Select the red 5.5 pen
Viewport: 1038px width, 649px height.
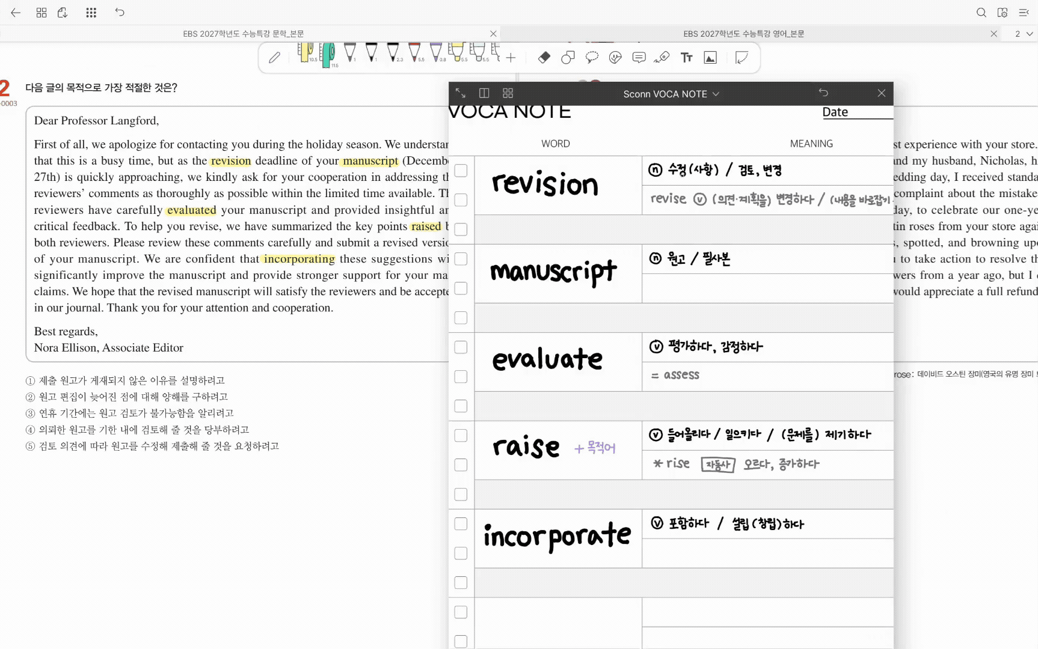point(414,52)
